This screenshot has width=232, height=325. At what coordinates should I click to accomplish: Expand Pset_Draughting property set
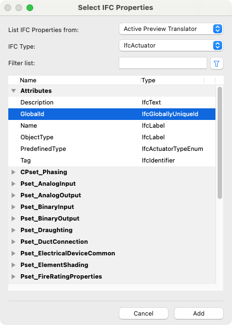tap(13, 230)
